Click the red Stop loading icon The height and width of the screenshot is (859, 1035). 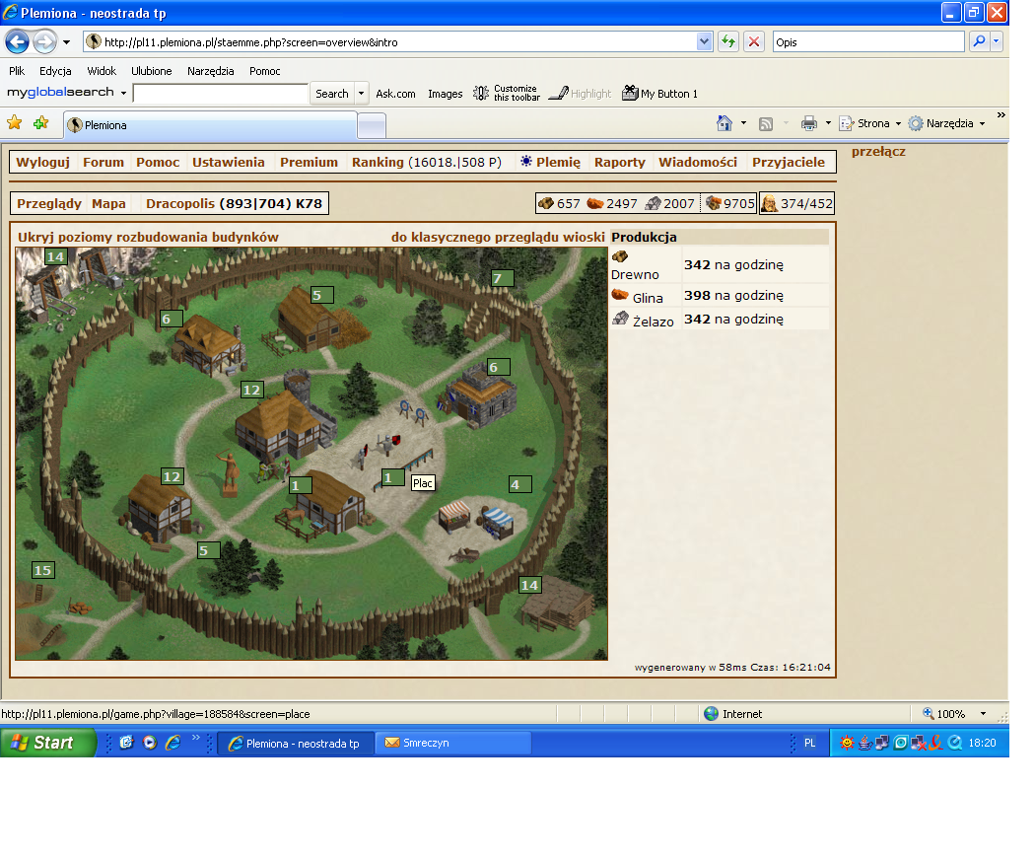point(754,42)
